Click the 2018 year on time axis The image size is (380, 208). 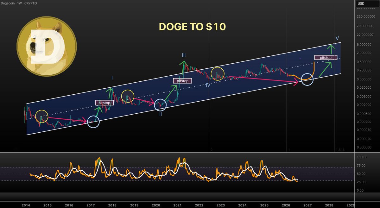point(112,205)
